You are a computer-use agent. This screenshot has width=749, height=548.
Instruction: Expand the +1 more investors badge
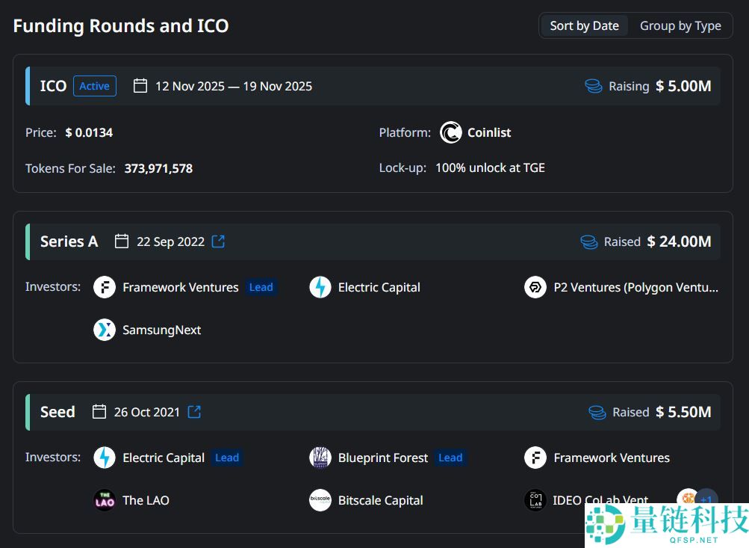(706, 499)
